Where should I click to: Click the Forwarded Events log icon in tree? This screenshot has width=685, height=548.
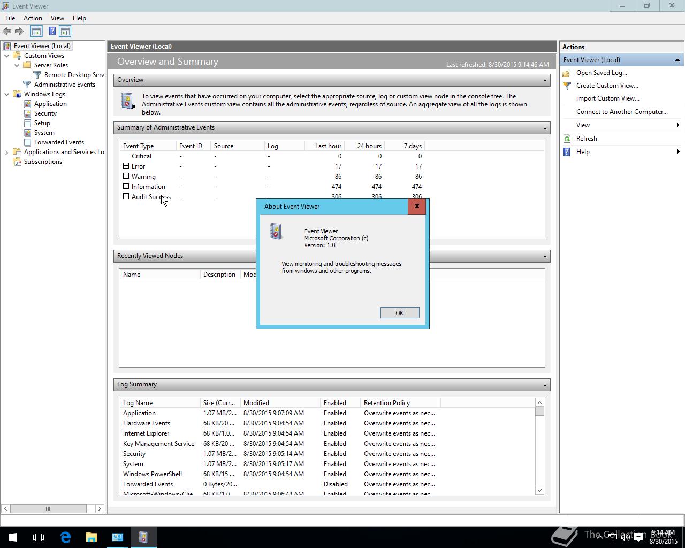(27, 142)
